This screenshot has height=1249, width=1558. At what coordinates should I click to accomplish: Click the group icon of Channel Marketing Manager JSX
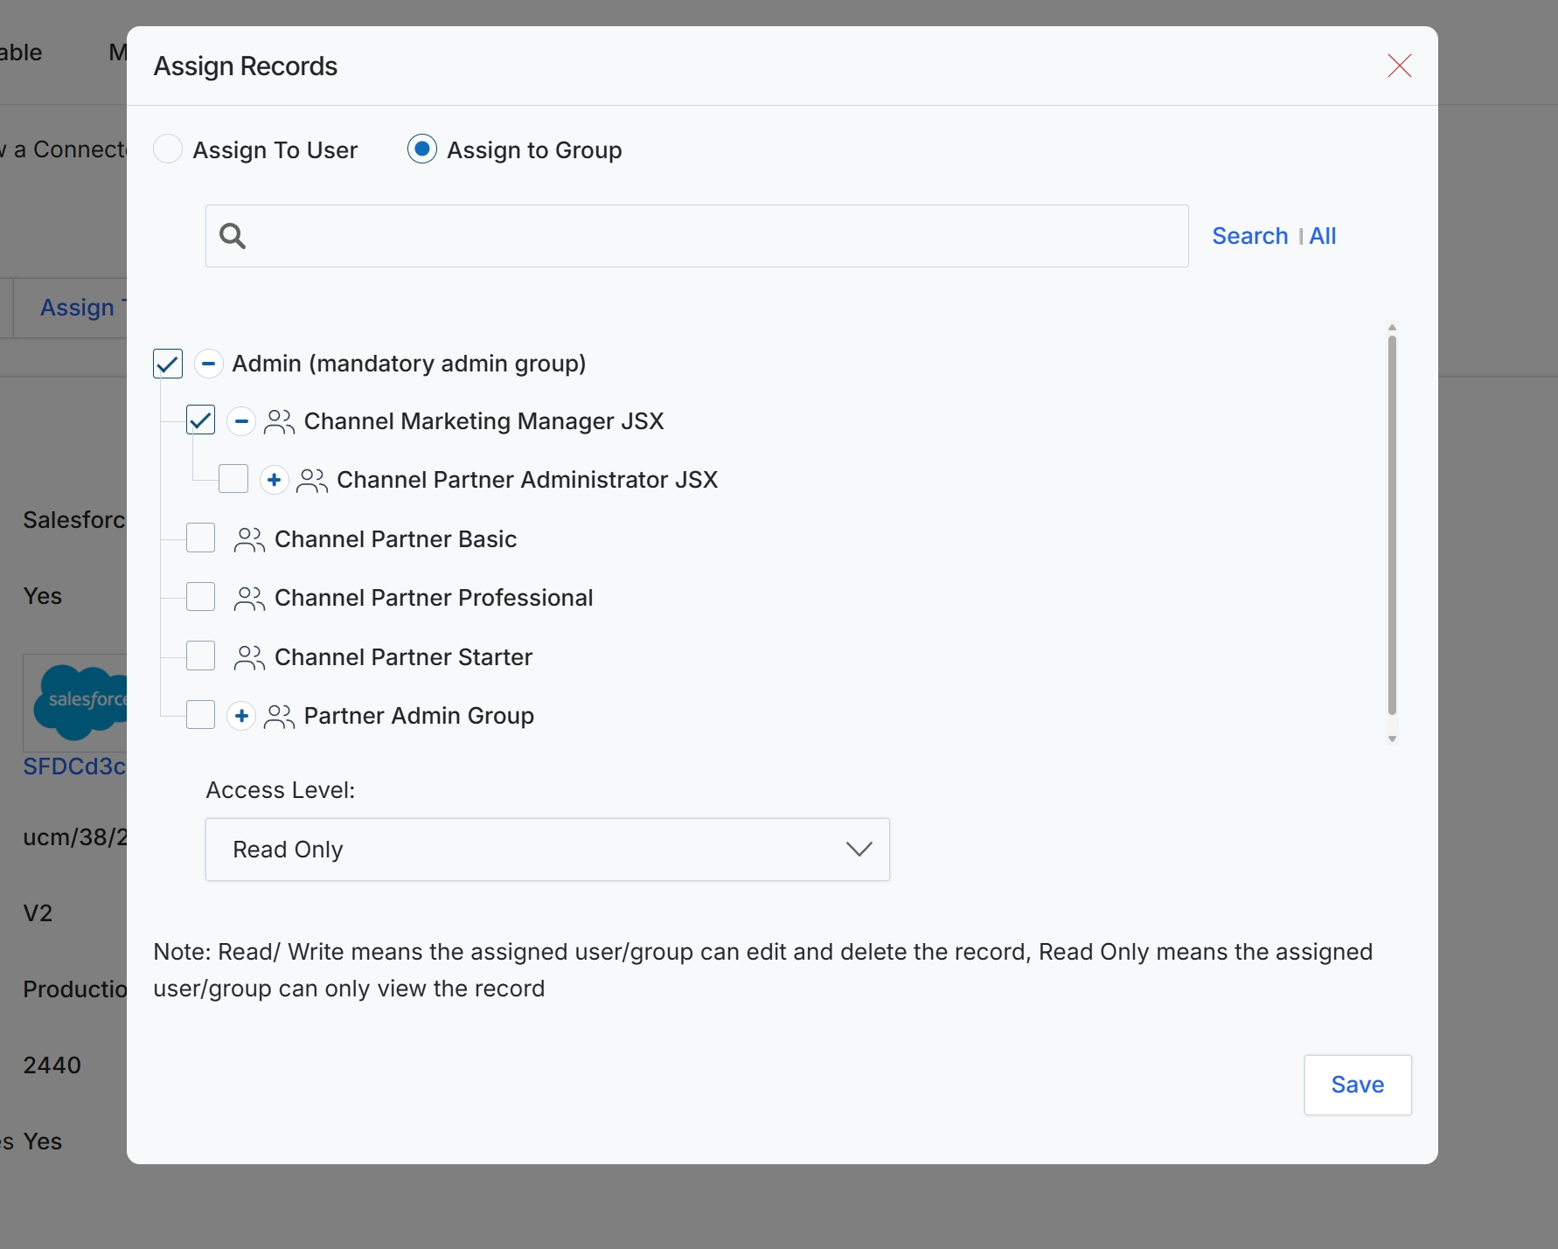(x=279, y=421)
